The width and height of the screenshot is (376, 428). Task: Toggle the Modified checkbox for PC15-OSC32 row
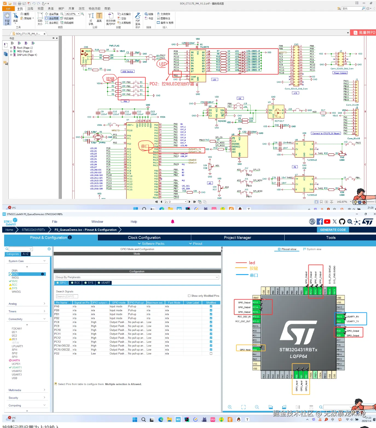point(211,350)
